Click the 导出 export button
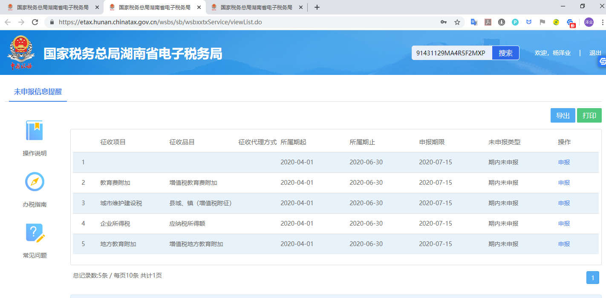Viewport: 606px width, 298px height. 563,115
